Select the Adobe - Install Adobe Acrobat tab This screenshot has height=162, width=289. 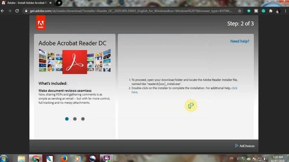click(27, 3)
